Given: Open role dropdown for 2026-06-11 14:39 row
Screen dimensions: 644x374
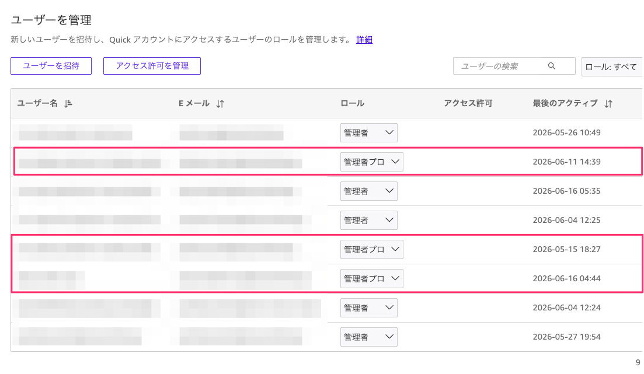Looking at the screenshot, I should point(372,162).
